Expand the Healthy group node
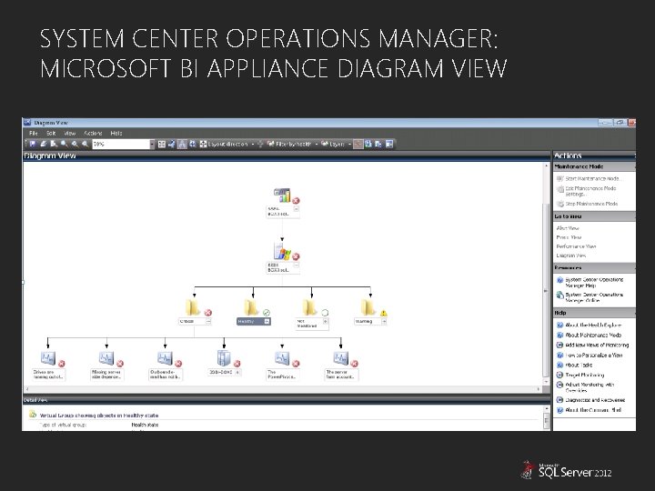 click(267, 322)
